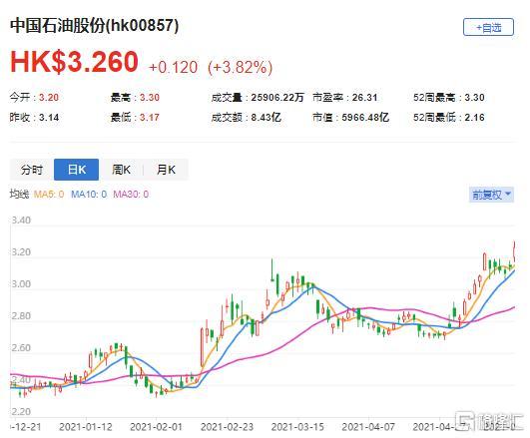Click the 成交量 25906.22万 value

pos(277,98)
